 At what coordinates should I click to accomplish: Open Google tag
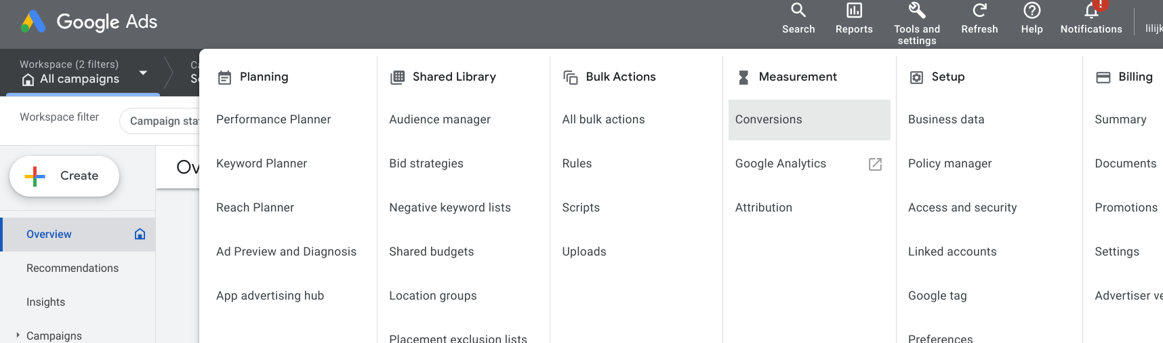[x=937, y=296]
